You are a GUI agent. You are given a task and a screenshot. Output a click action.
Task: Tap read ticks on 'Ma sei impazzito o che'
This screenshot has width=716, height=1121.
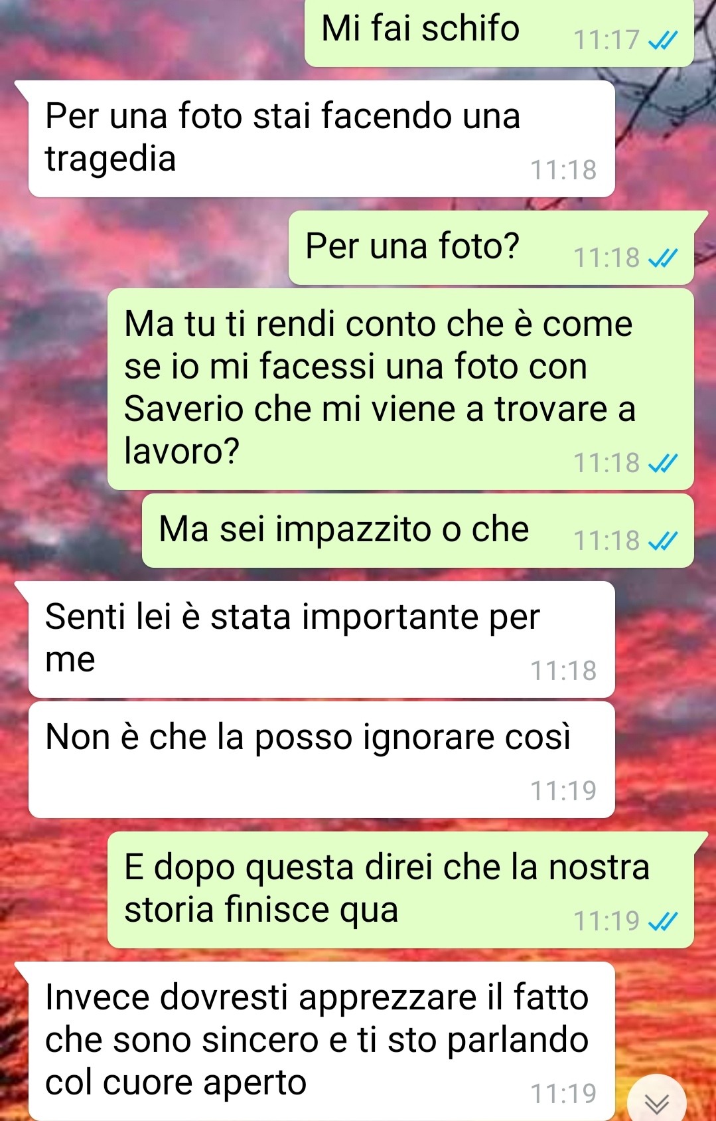(x=663, y=541)
